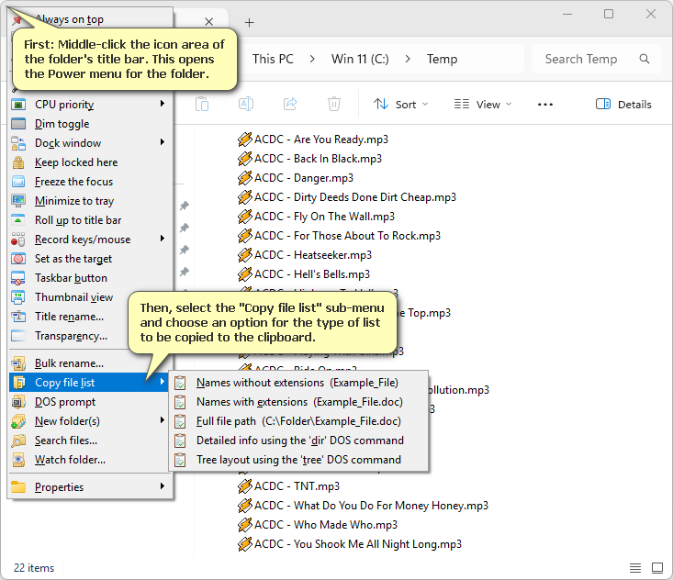Choose Names without extensions option

tap(298, 382)
